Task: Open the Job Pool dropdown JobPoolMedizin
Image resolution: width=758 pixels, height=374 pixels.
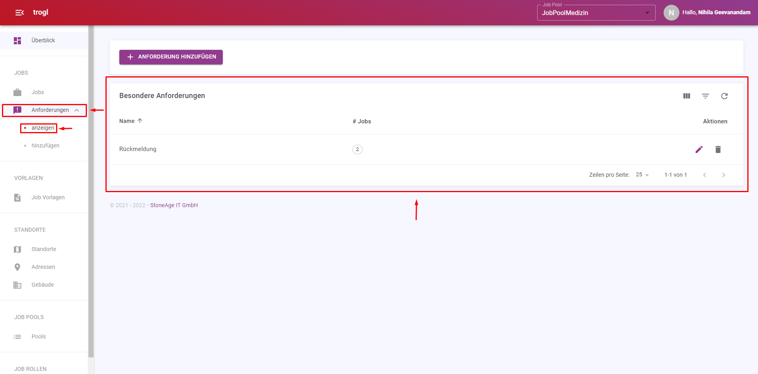Action: (x=596, y=13)
